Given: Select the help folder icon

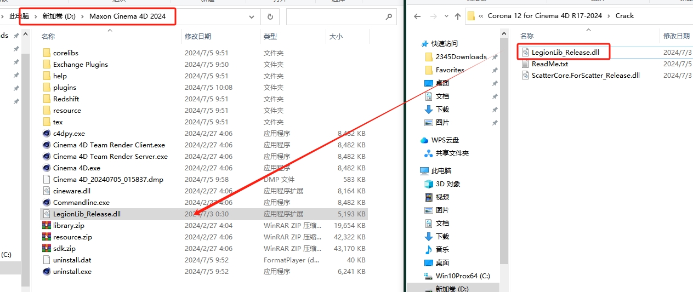Looking at the screenshot, I should pos(47,76).
